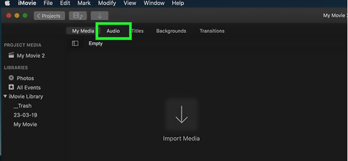Select My Movie 2 project media
Image resolution: width=348 pixels, height=161 pixels.
coord(31,56)
